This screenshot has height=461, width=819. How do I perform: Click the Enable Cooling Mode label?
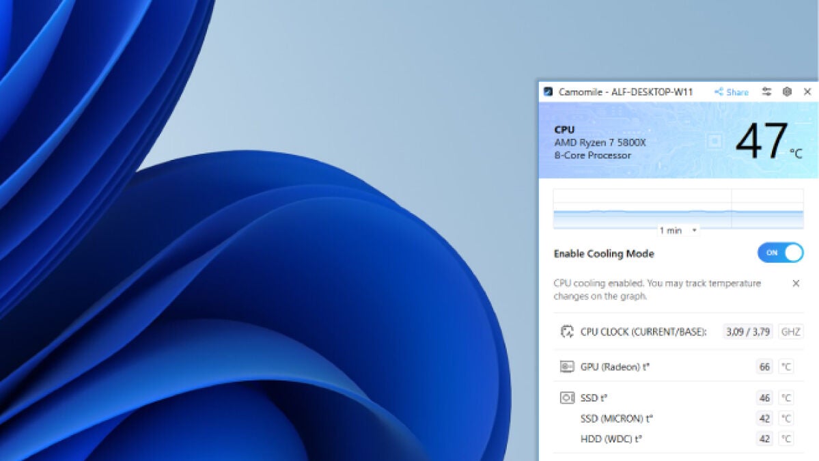(x=603, y=253)
